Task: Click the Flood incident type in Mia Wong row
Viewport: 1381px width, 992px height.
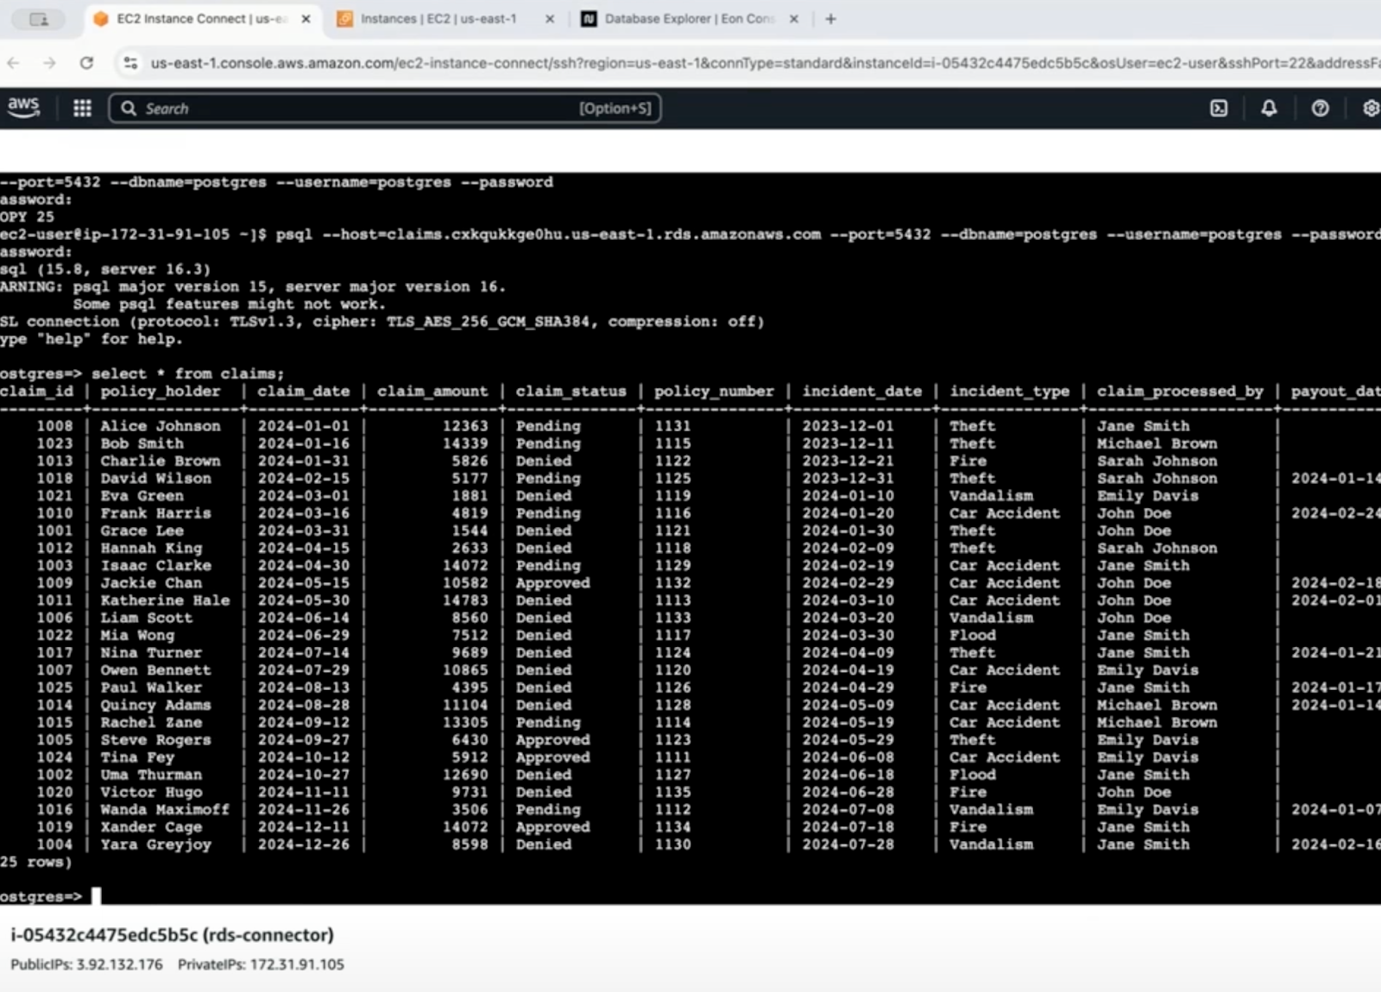Action: click(x=973, y=635)
